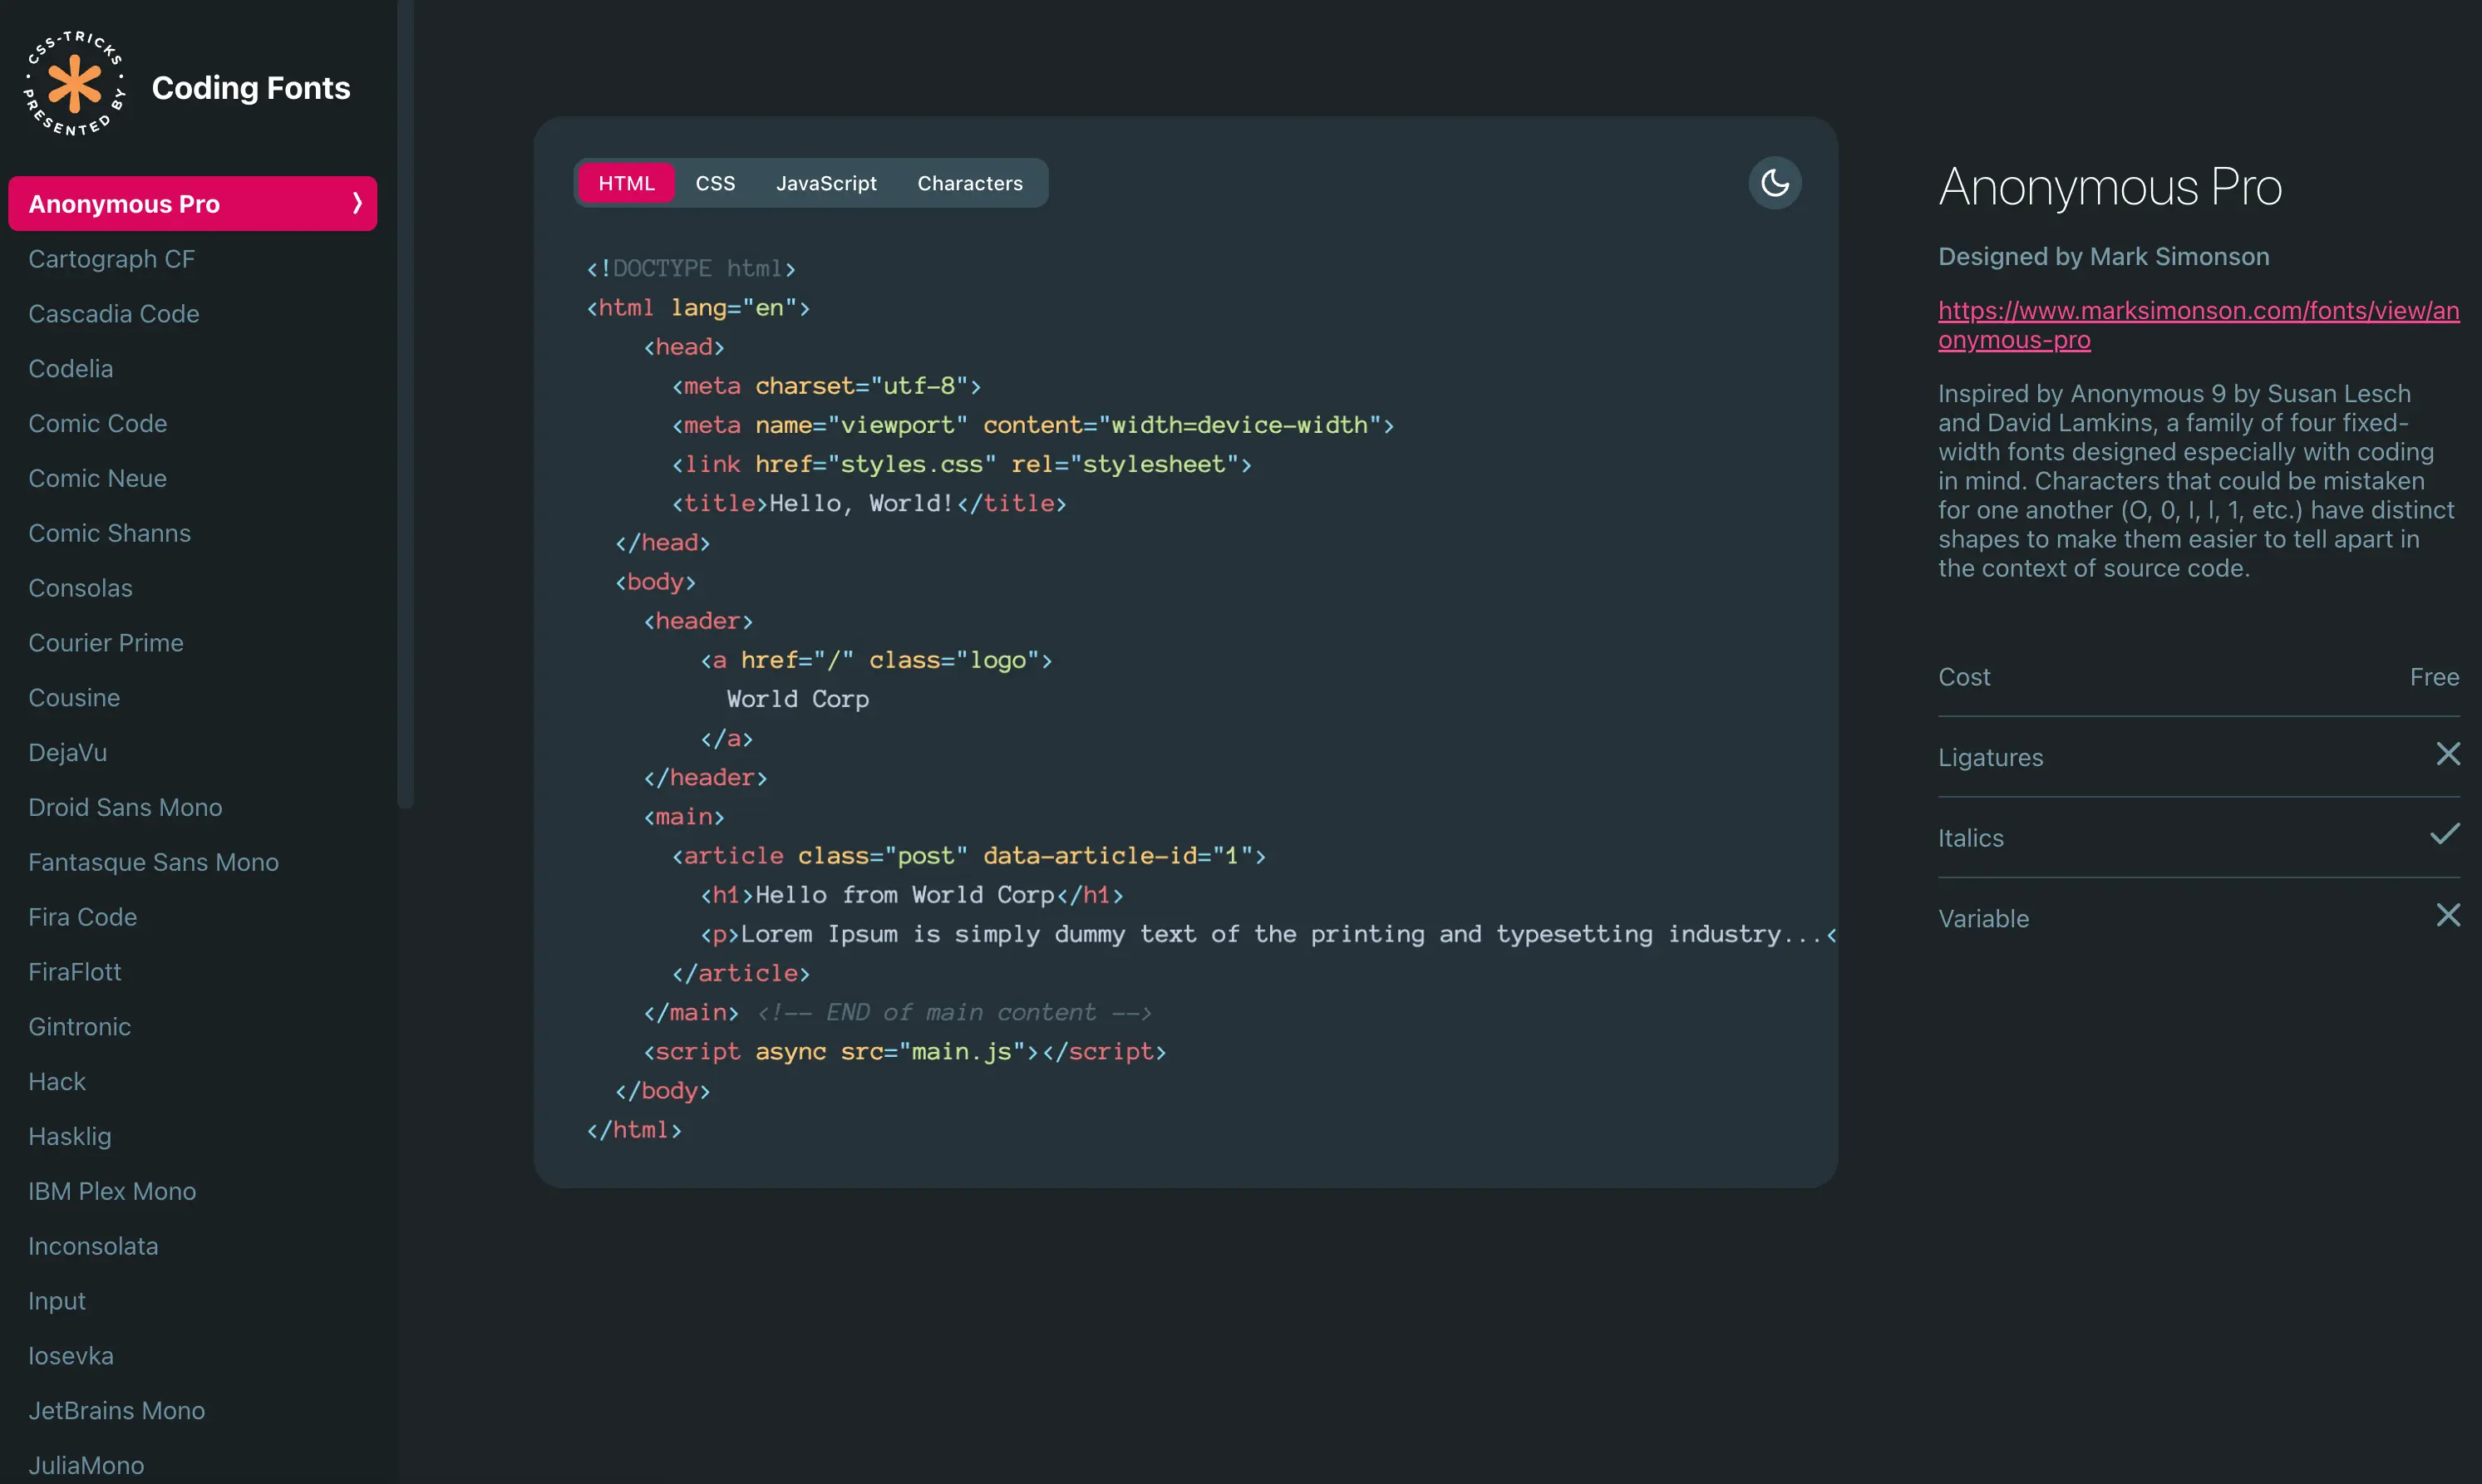Choose IBM Plex Mono font
Viewport: 2482px width, 1484px height.
coord(112,1191)
